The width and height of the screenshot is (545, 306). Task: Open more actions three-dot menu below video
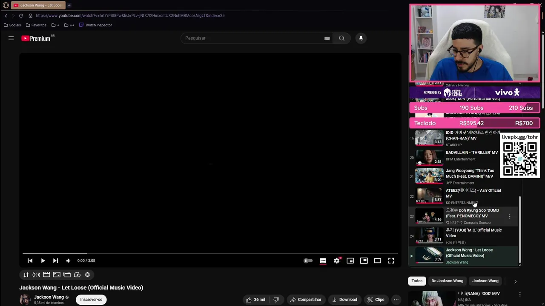tap(396, 300)
